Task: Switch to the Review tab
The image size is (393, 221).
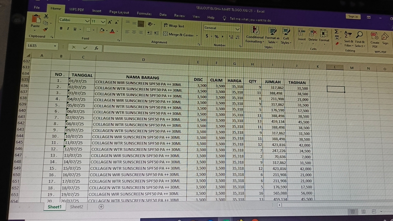Action: pyautogui.click(x=179, y=16)
